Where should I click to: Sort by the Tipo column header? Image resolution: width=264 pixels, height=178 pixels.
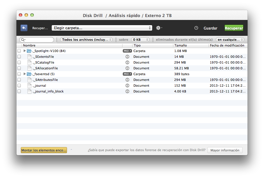click(x=153, y=45)
